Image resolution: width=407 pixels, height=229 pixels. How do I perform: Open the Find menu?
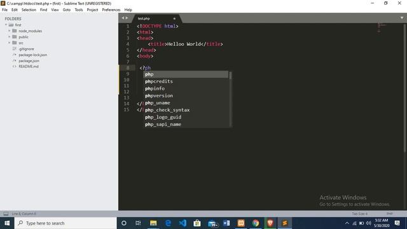point(43,10)
